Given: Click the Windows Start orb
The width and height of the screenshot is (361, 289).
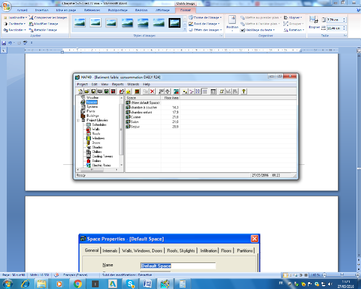Looking at the screenshot, I should 7,284.
